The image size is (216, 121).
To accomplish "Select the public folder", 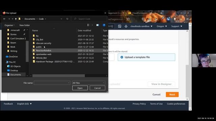I will coord(39,47).
